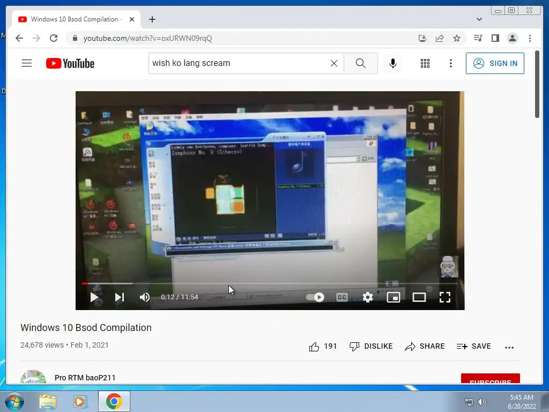This screenshot has width=549, height=412.
Task: Click the browser forward arrow
Action: [36, 38]
